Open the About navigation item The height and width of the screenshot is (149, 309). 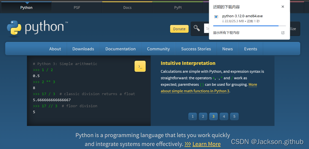point(55,49)
